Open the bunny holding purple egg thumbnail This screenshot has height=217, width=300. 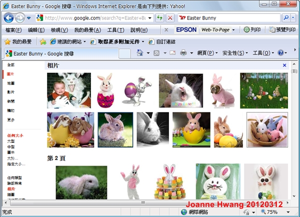point(137,91)
